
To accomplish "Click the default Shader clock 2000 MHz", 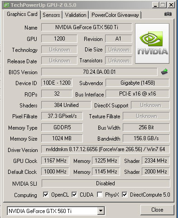I will click(156, 172).
